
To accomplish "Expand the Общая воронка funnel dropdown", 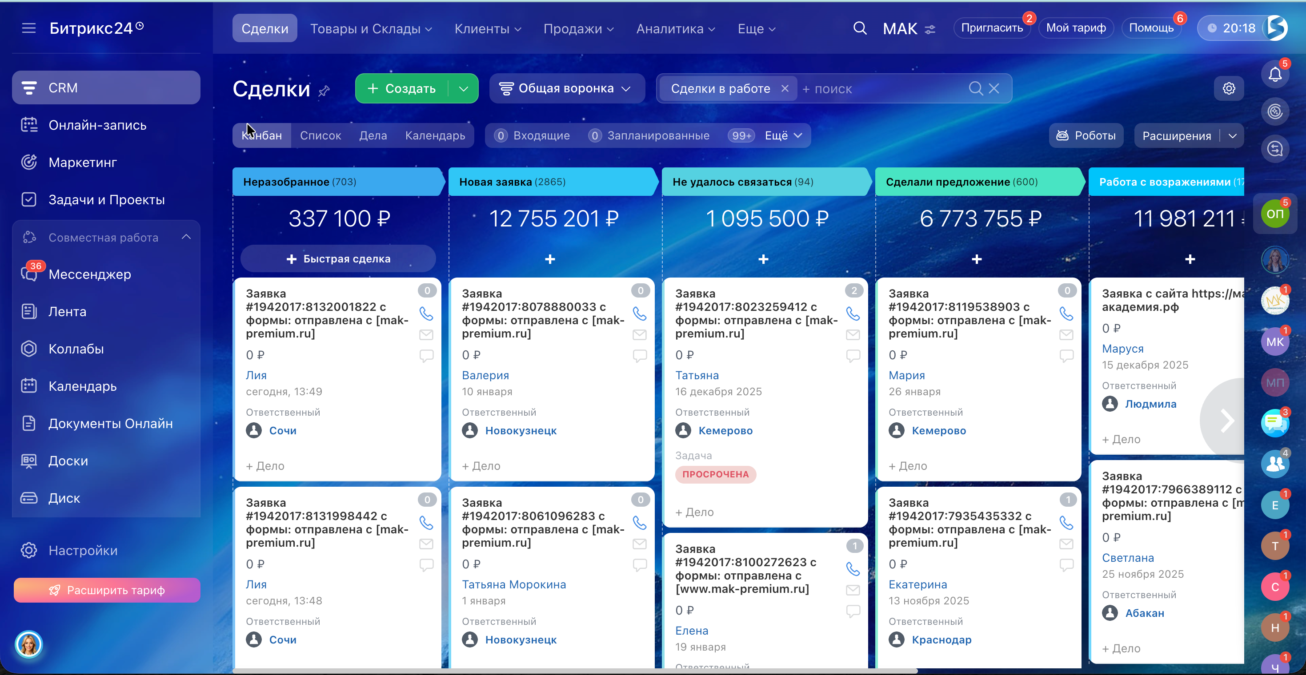I will tap(566, 89).
